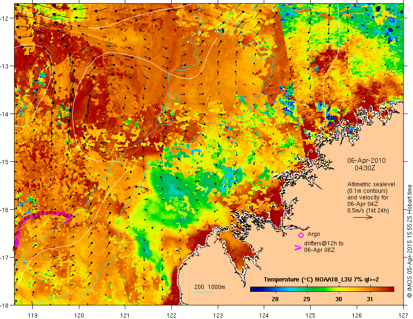Click the 'Argo' legend label

[x=314, y=234]
